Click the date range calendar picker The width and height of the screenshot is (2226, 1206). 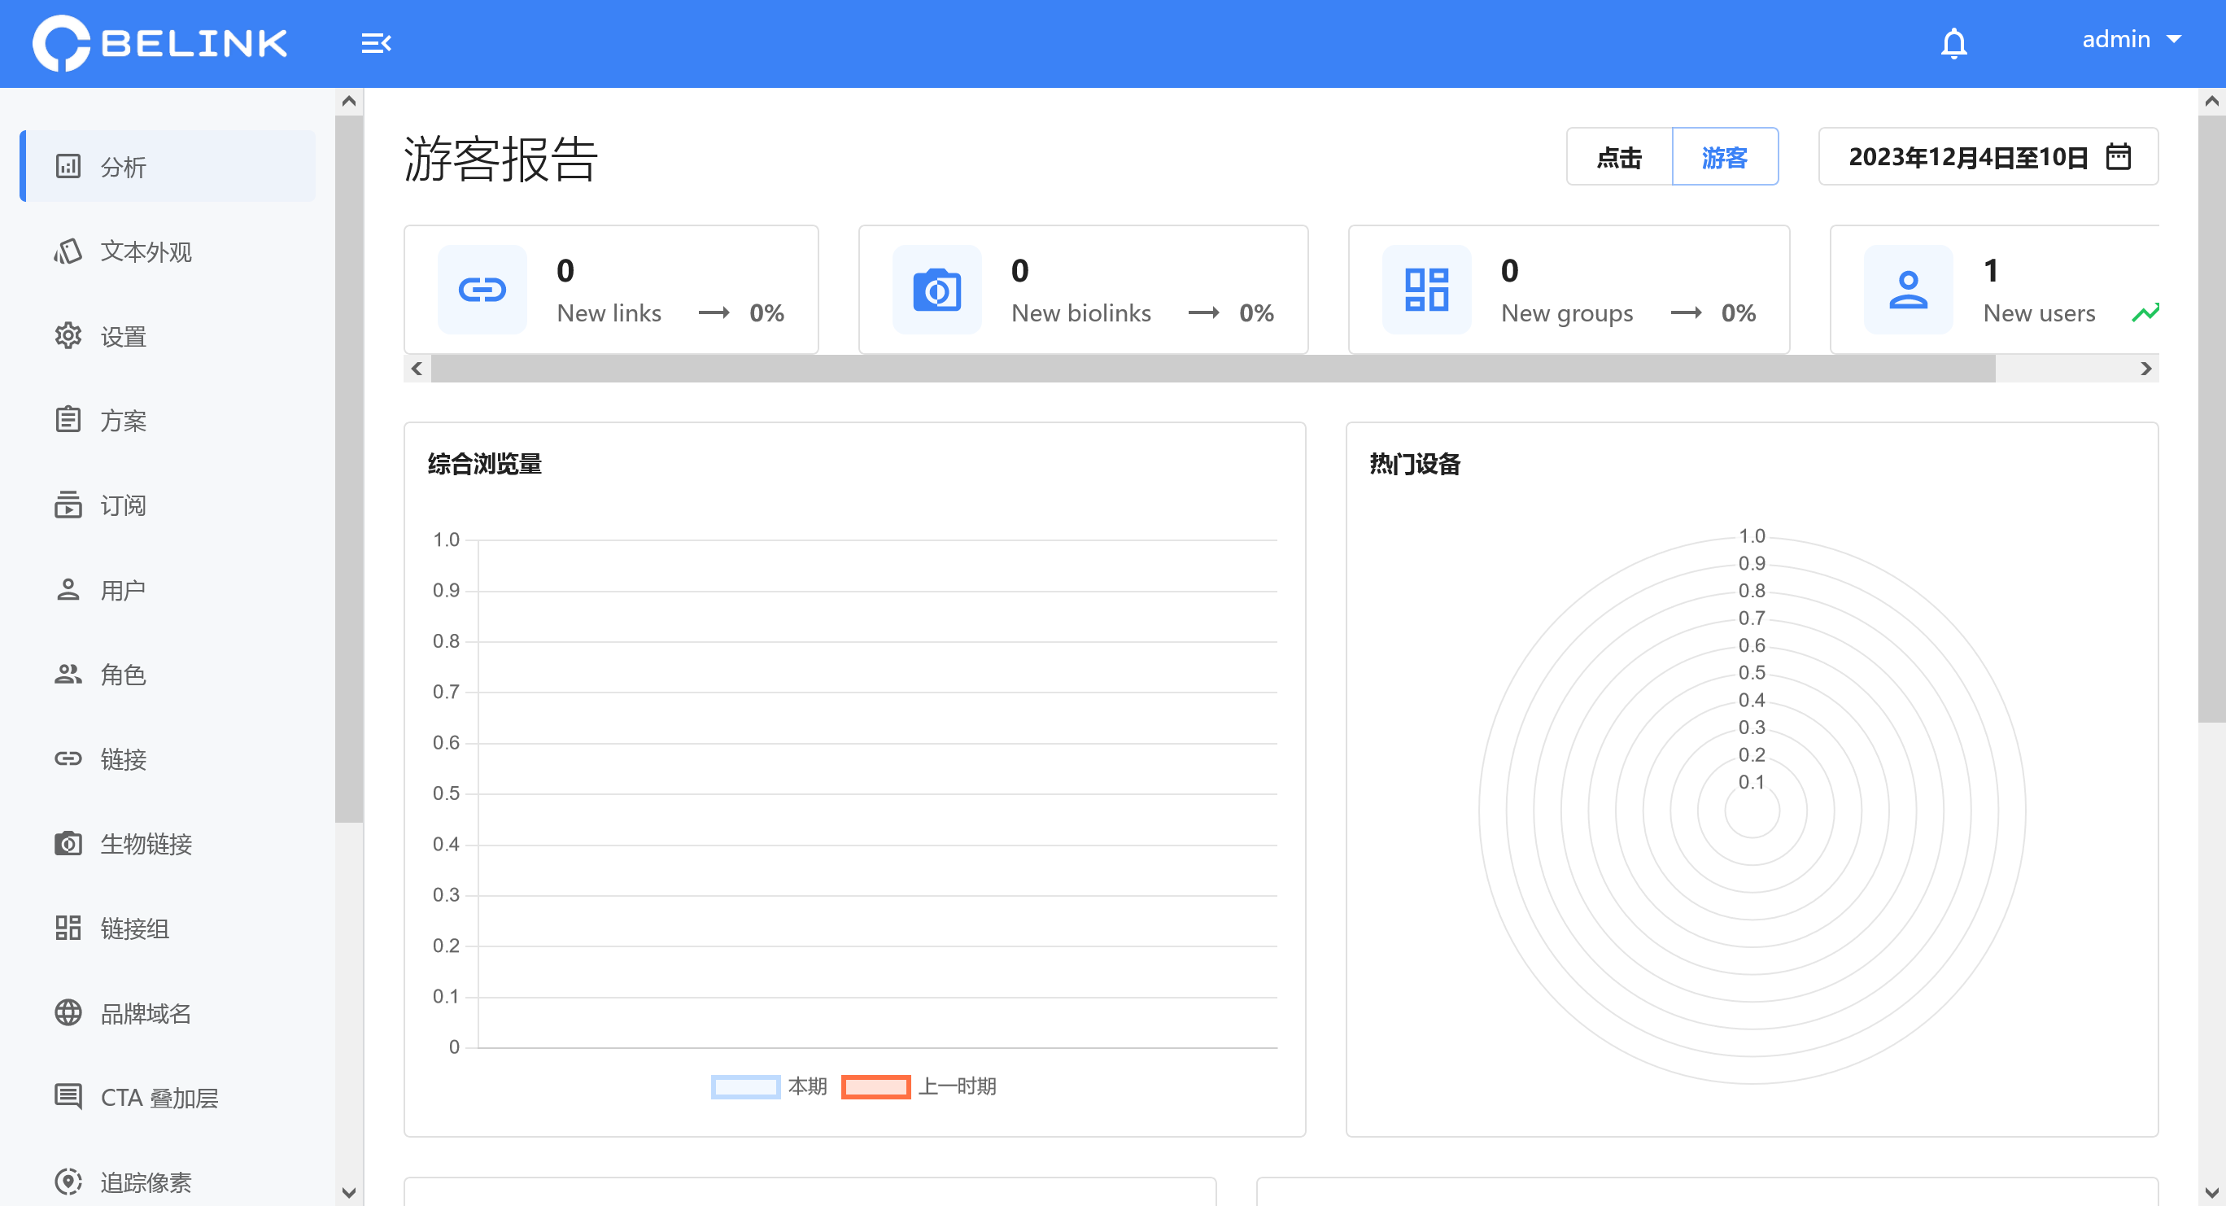pos(1988,157)
